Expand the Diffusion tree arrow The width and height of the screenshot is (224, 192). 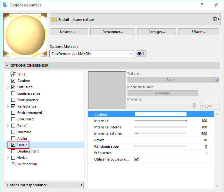8,87
